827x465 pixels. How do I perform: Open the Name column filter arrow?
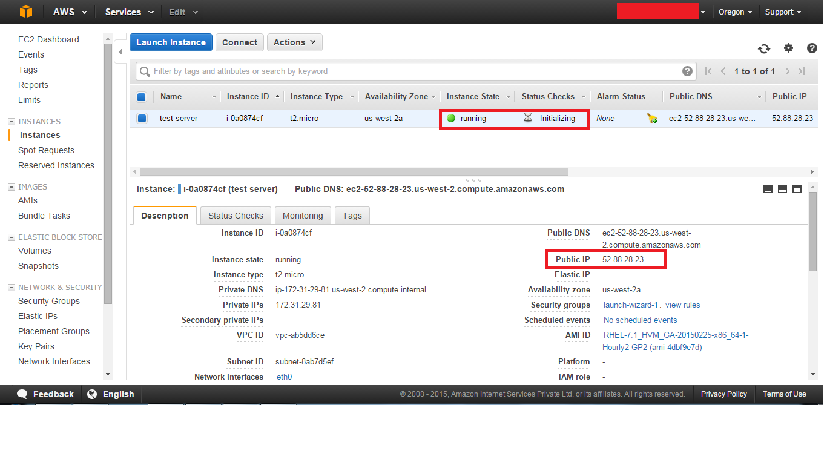214,97
